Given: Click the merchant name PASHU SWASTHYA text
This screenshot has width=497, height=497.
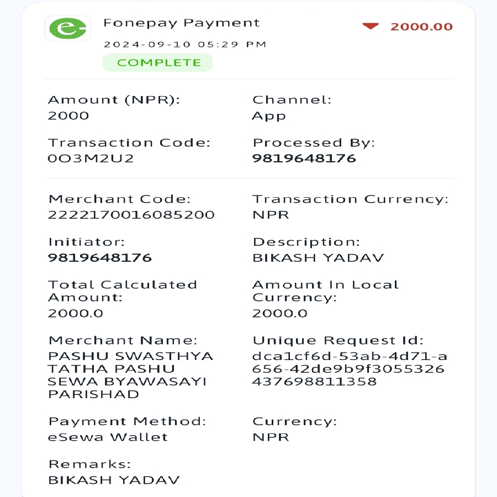Looking at the screenshot, I should coord(130,356).
